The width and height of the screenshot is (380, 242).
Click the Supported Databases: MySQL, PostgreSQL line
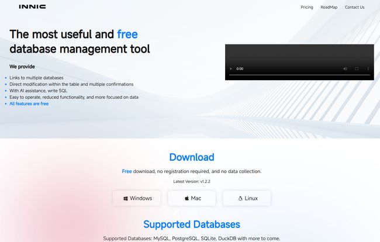pyautogui.click(x=192, y=238)
